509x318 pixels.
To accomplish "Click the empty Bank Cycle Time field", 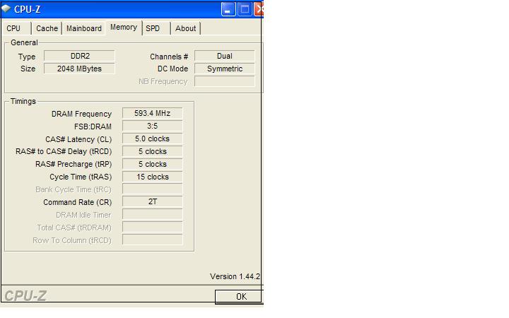I will click(152, 189).
